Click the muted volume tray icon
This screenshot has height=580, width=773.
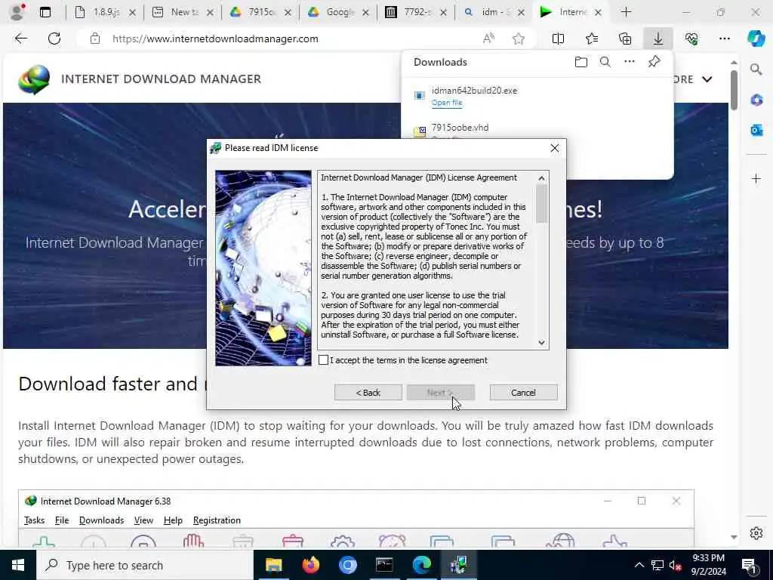pyautogui.click(x=675, y=565)
